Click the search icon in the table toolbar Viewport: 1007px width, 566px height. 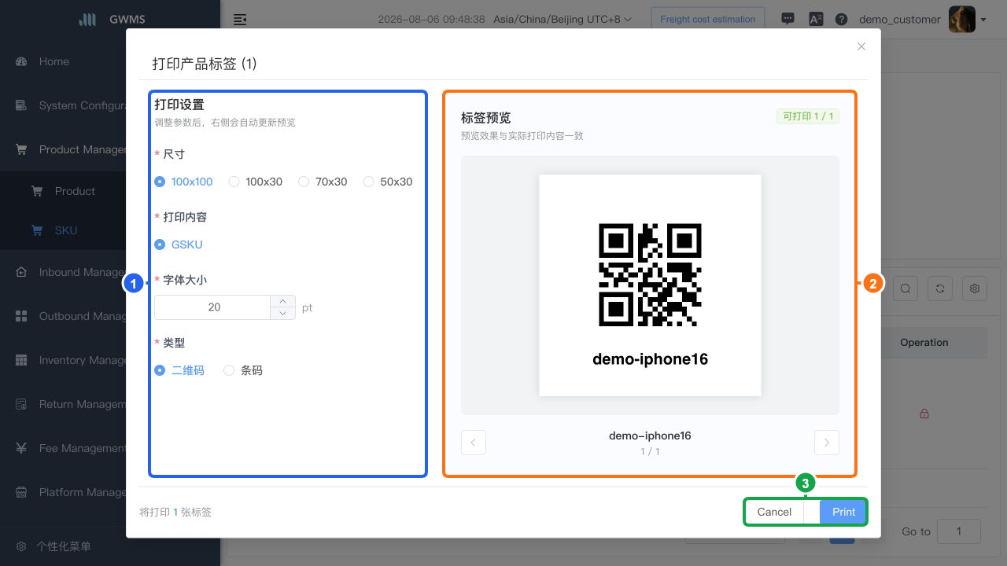[x=906, y=289]
